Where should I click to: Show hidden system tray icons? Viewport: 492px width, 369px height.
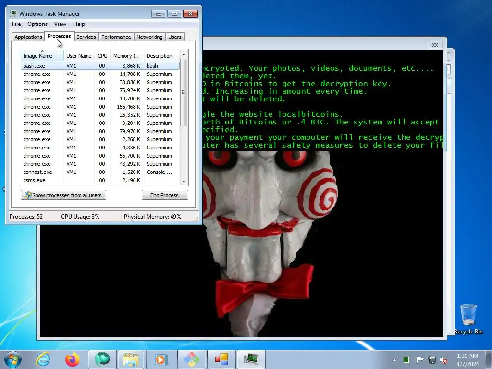point(394,360)
